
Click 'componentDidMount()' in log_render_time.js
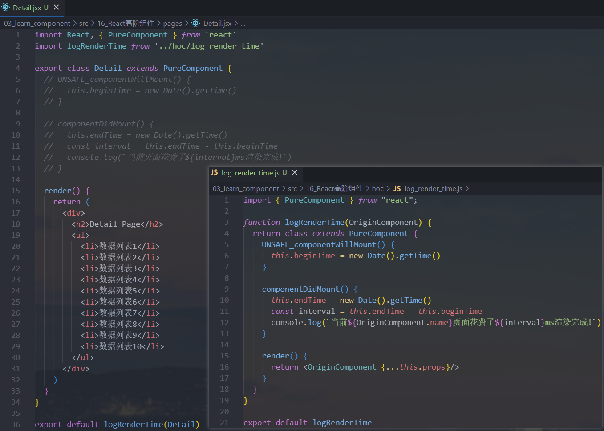[305, 289]
